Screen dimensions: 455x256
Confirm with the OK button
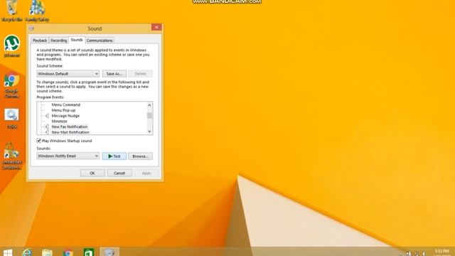pyautogui.click(x=92, y=173)
